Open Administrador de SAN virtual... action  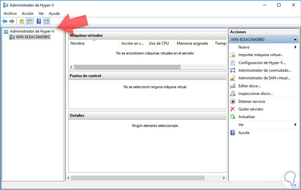pos(264,78)
